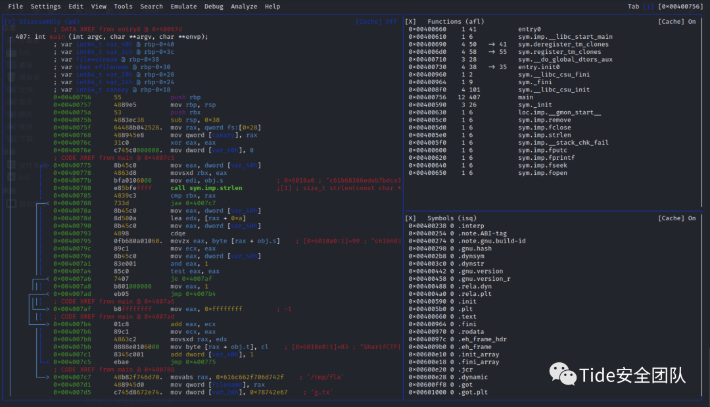Select the .dynamic symbol row

pyautogui.click(x=448, y=377)
